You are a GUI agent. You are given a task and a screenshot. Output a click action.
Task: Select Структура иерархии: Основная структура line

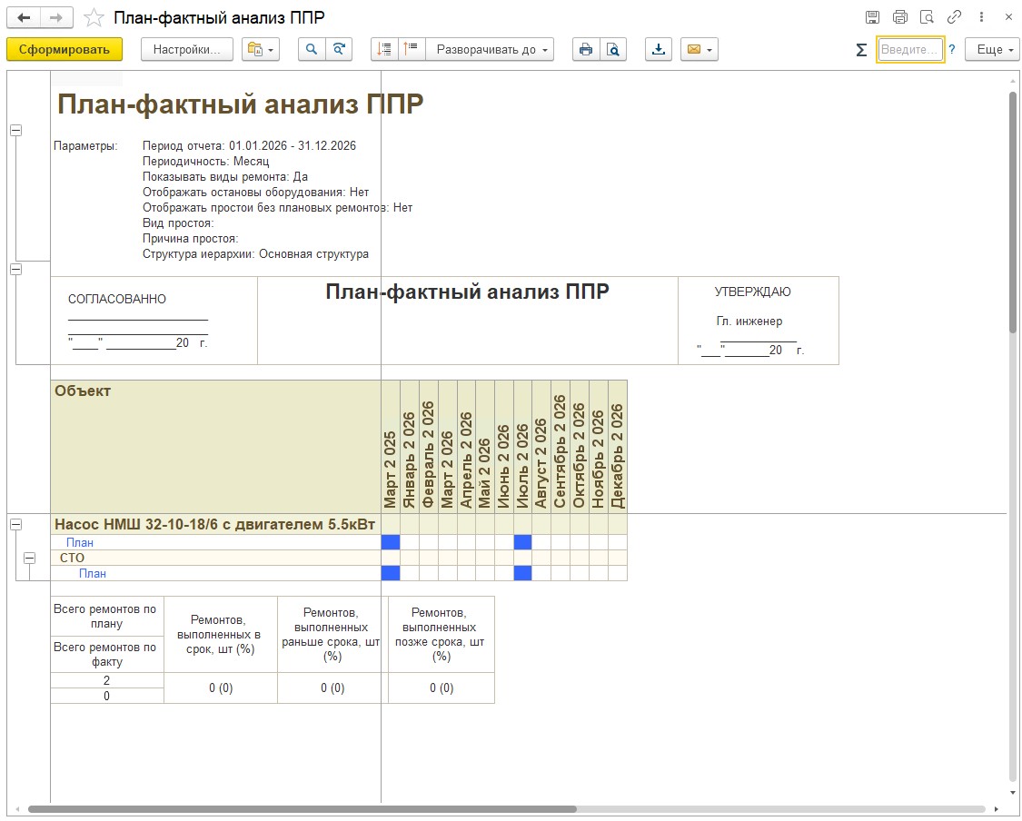[255, 254]
